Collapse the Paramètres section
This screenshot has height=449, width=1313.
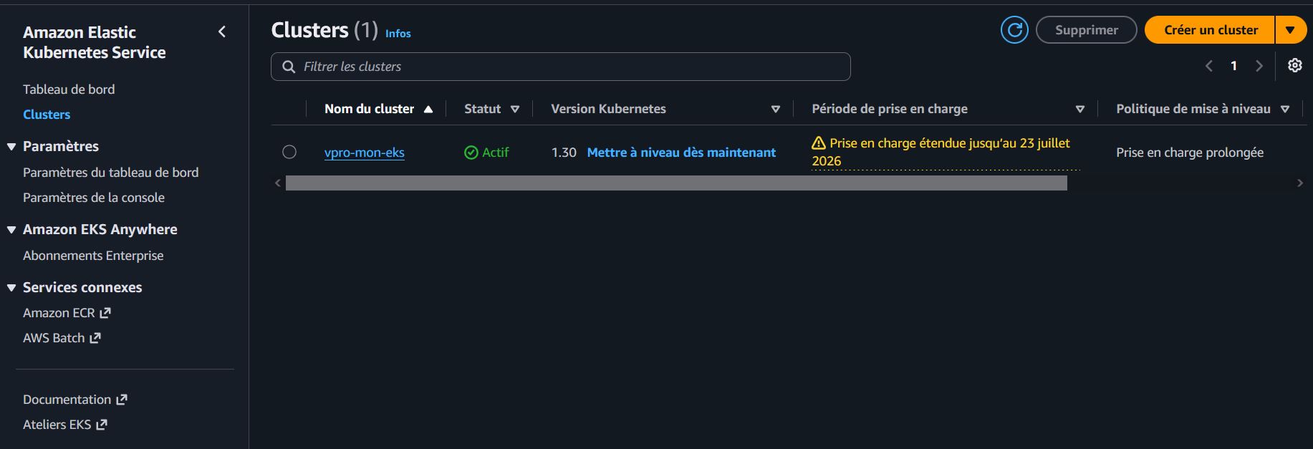tap(11, 147)
